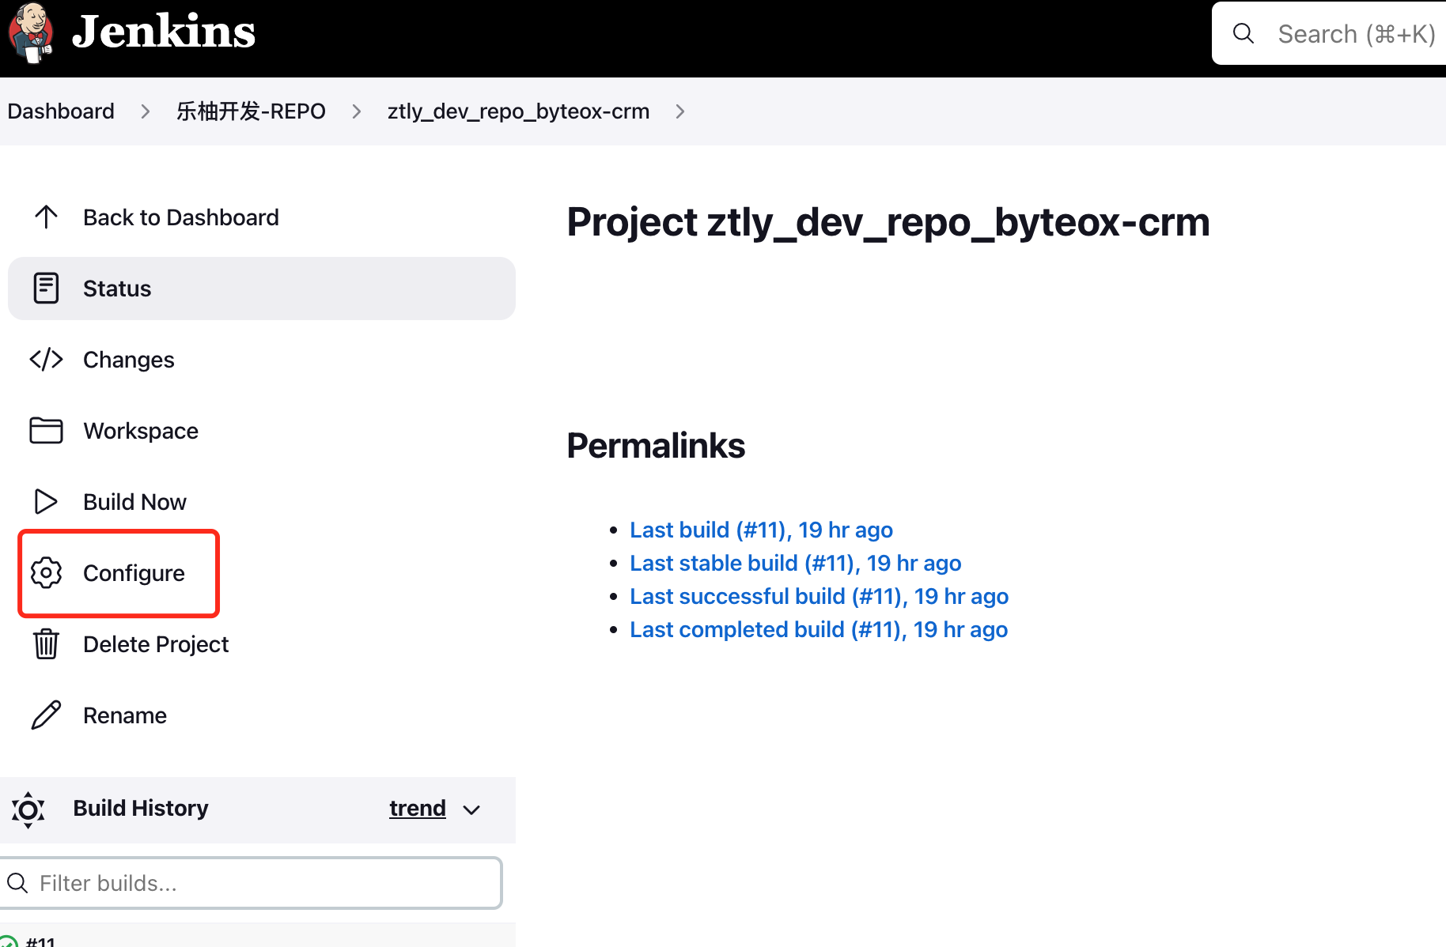Expand chevron after 乐柚开发-REPO breadcrumb
1446x947 pixels.
click(357, 111)
